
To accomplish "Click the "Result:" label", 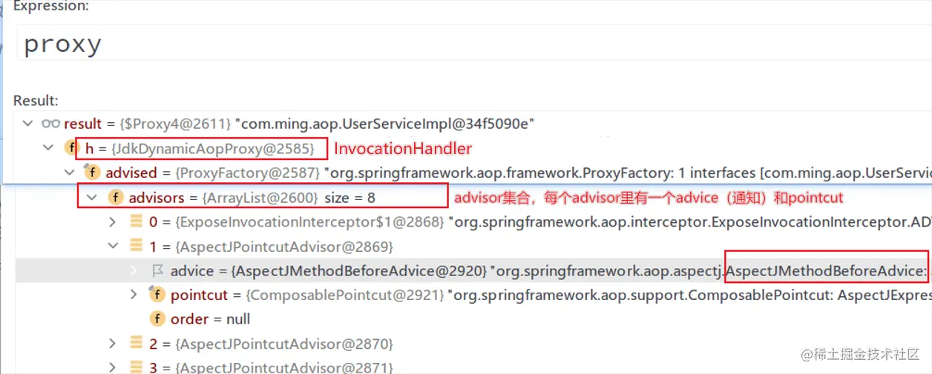I will [x=36, y=100].
